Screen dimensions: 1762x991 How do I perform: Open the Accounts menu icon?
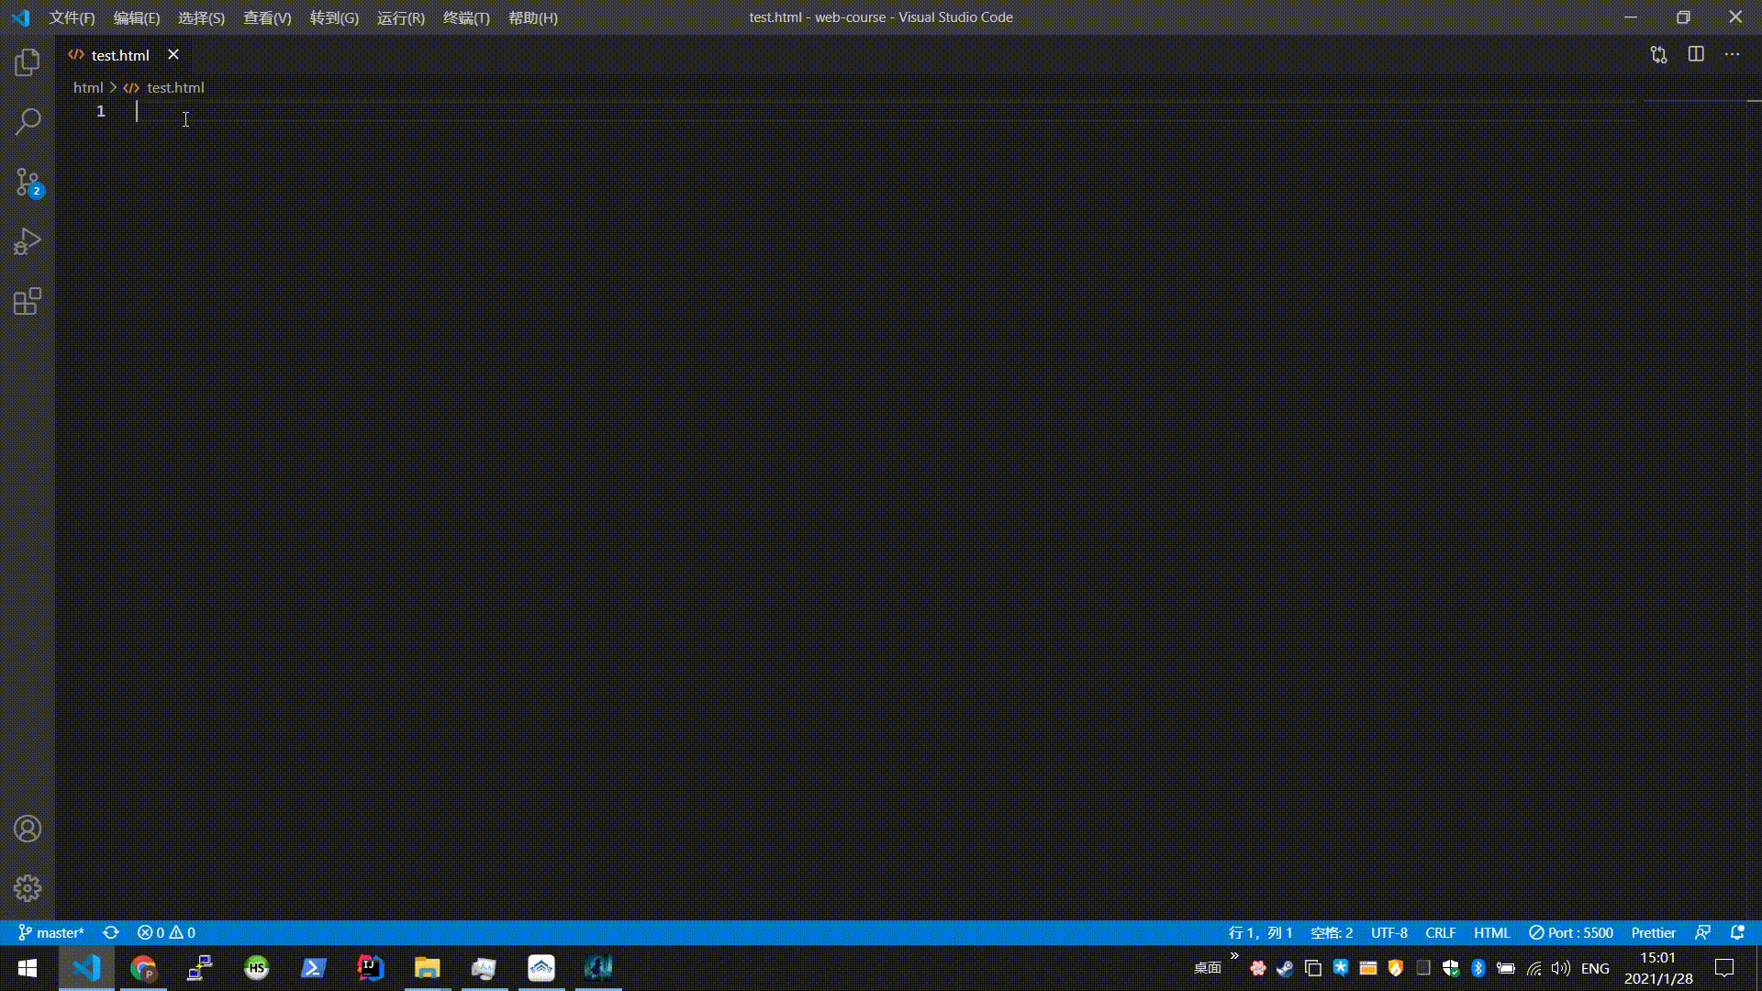(x=28, y=829)
